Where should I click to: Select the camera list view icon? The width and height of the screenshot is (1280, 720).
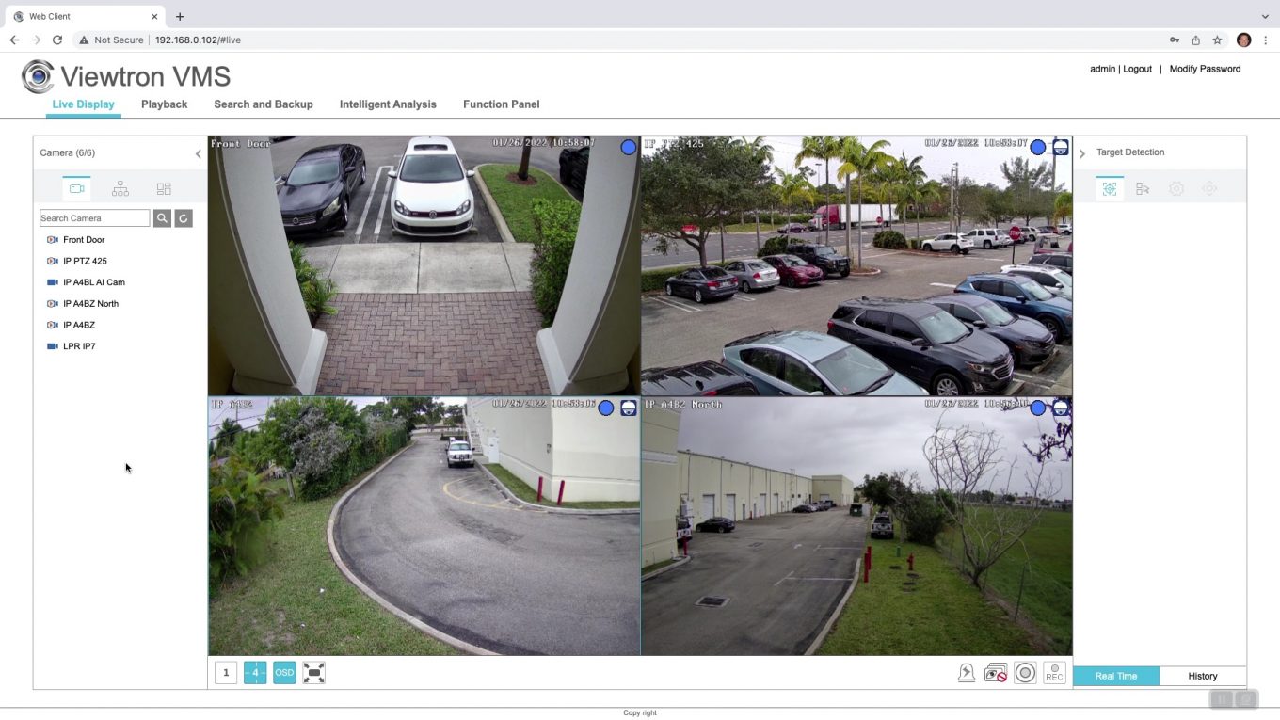pyautogui.click(x=76, y=187)
